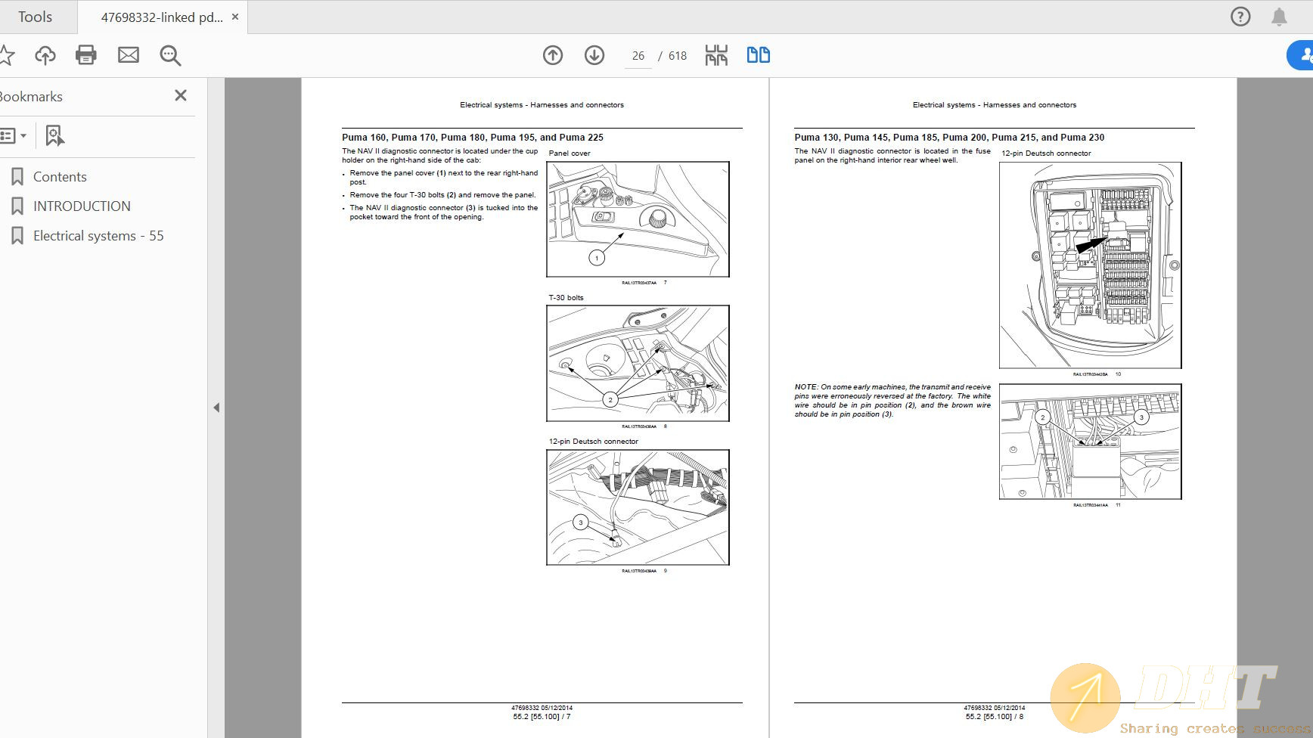Upload the file to cloud storage
Viewport: 1313px width, 738px height.
coord(45,55)
